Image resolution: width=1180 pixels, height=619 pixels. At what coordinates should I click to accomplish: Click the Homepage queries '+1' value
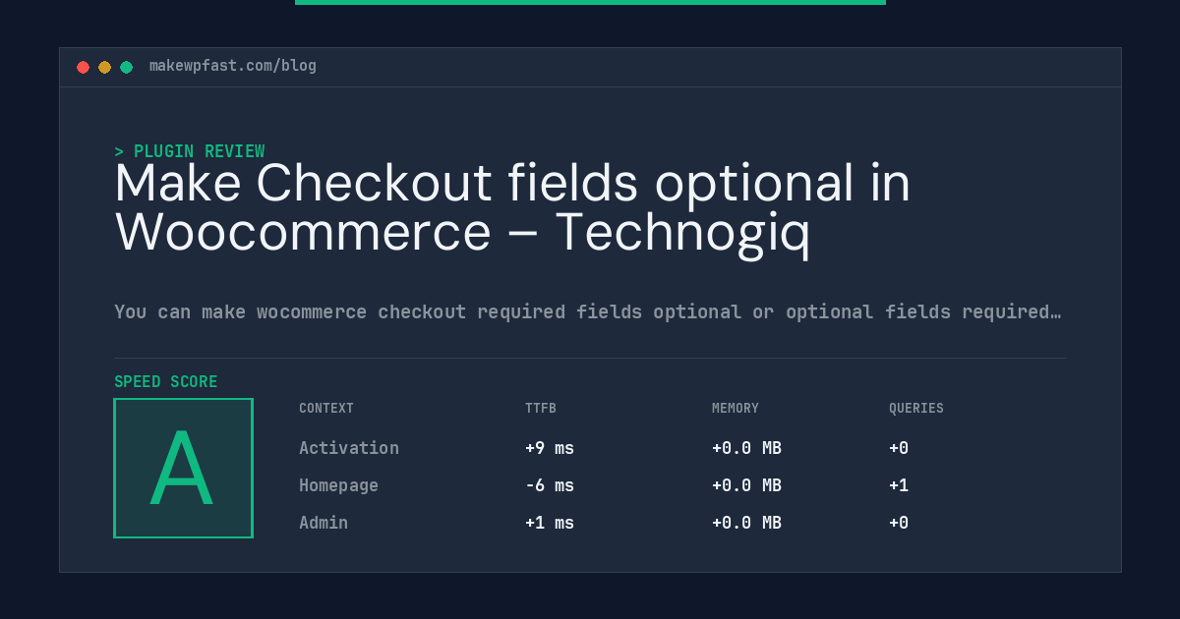[899, 485]
